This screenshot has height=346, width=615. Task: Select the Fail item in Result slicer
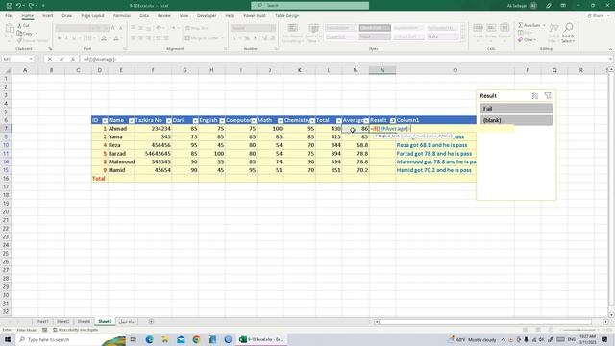(x=516, y=109)
